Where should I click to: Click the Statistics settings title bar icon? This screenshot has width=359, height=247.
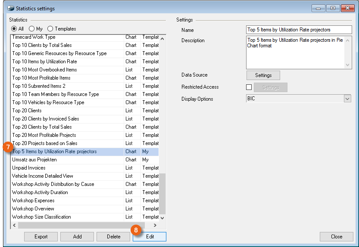[9, 8]
